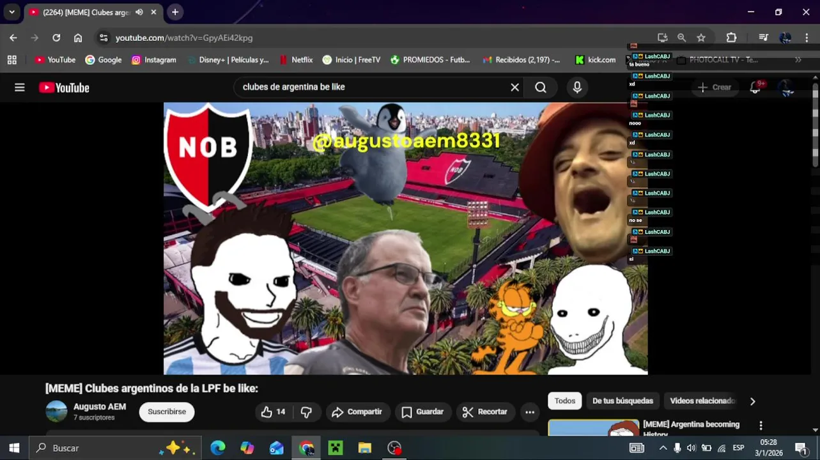
Task: Run the search with the magnifier button
Action: point(541,88)
